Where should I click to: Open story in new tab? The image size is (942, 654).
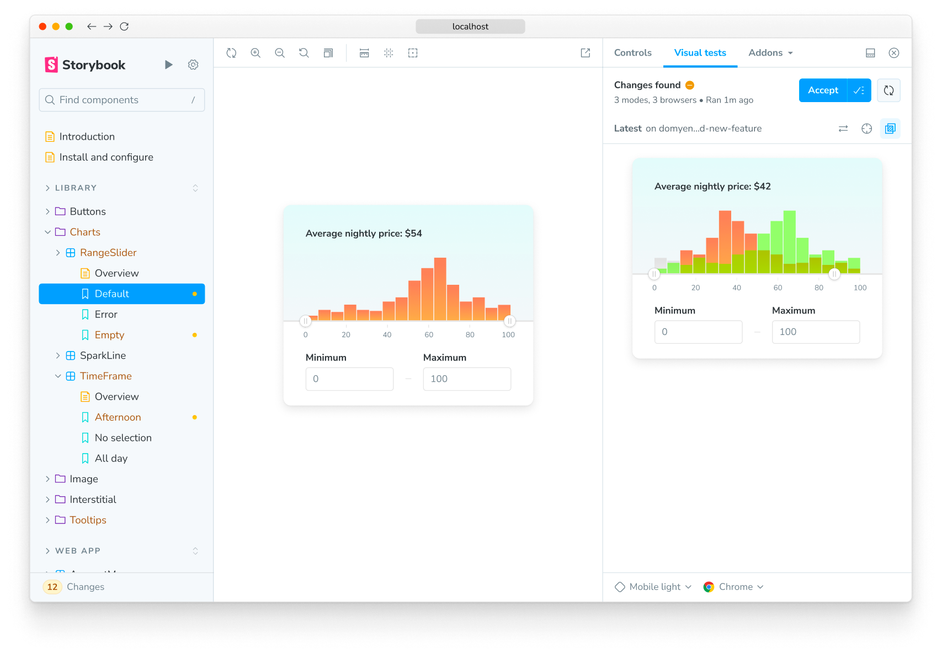pos(586,53)
